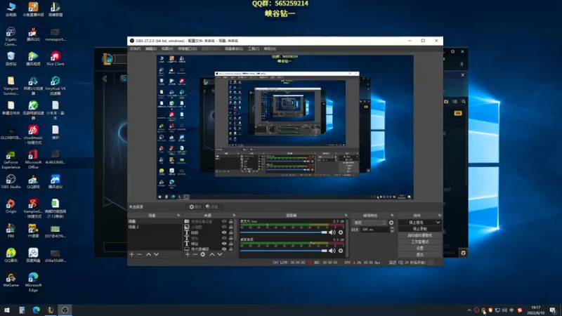This screenshot has width=562, height=316.
Task: Open 工具(T) menu in OBS
Action: pyautogui.click(x=254, y=48)
